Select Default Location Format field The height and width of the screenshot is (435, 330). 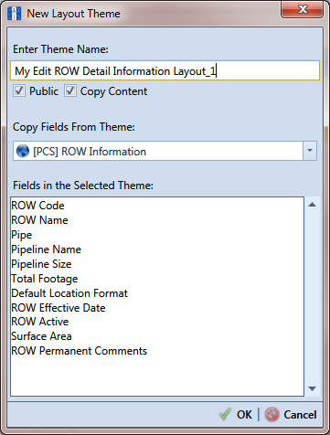point(69,293)
